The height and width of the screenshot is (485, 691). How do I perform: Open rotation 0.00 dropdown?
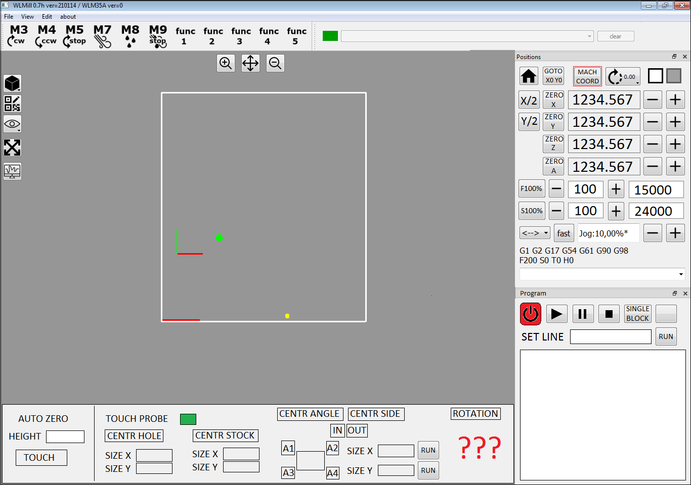(x=623, y=76)
